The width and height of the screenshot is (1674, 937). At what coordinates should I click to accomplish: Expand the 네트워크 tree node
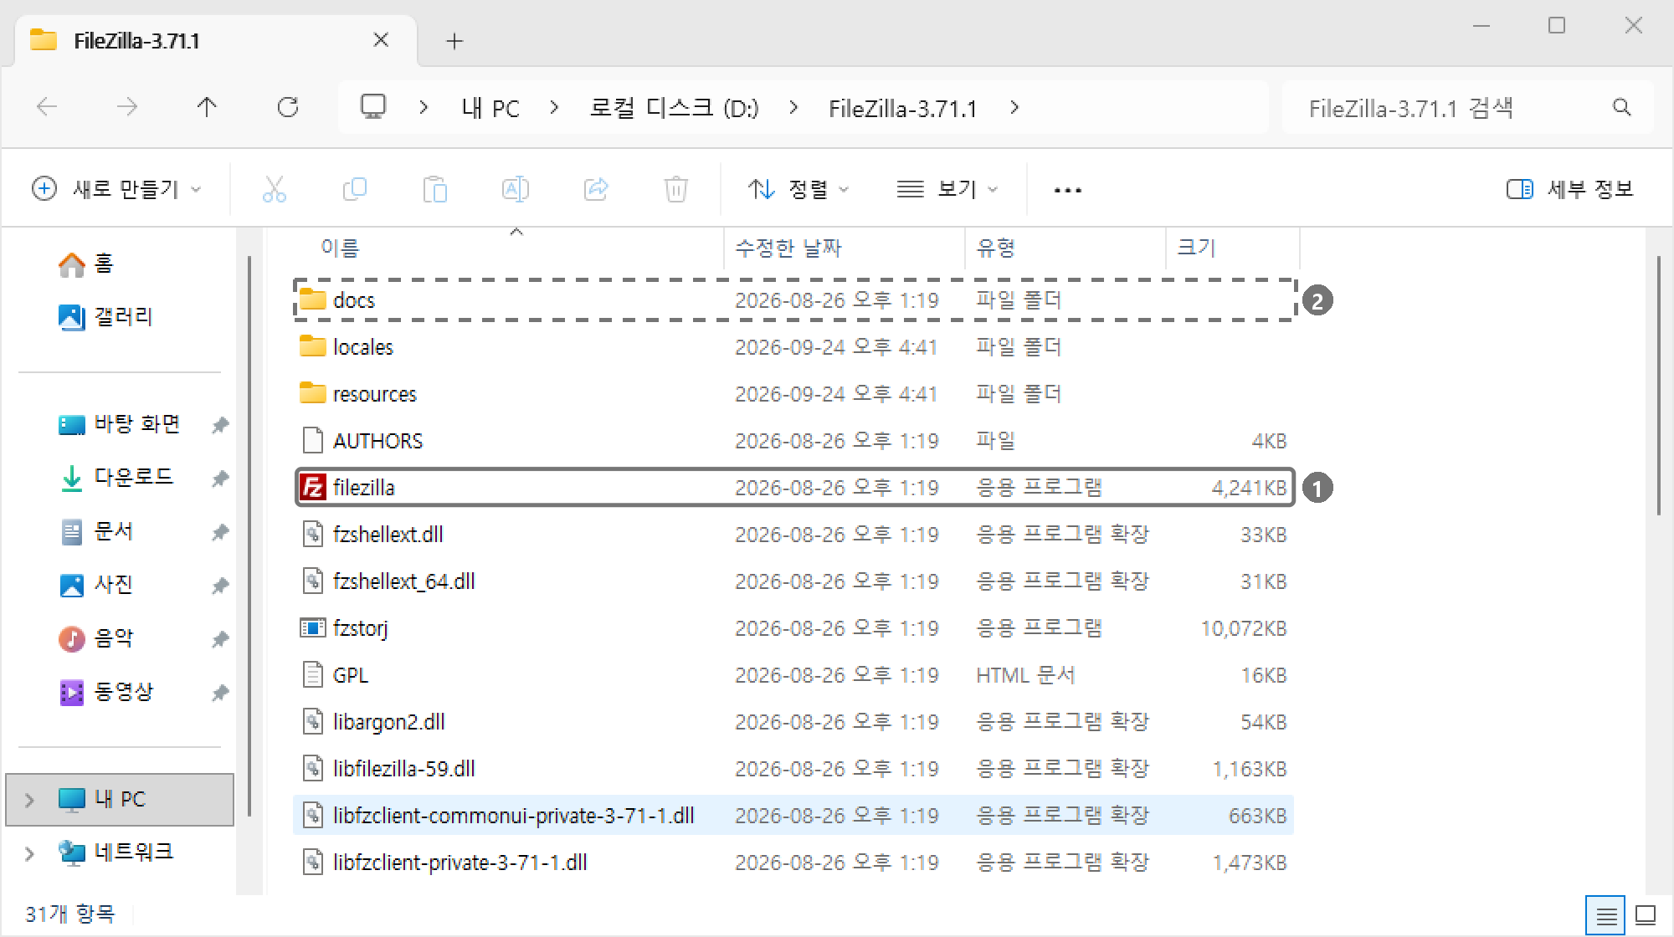(29, 854)
